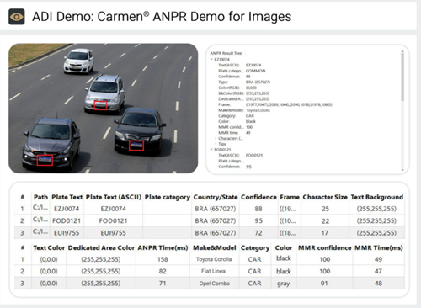Click the scroll up arrow of result tree
Screen dimensions: 421x308
[x=402, y=51]
